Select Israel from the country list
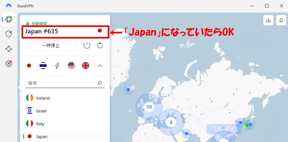The image size is (288, 142). 65,111
